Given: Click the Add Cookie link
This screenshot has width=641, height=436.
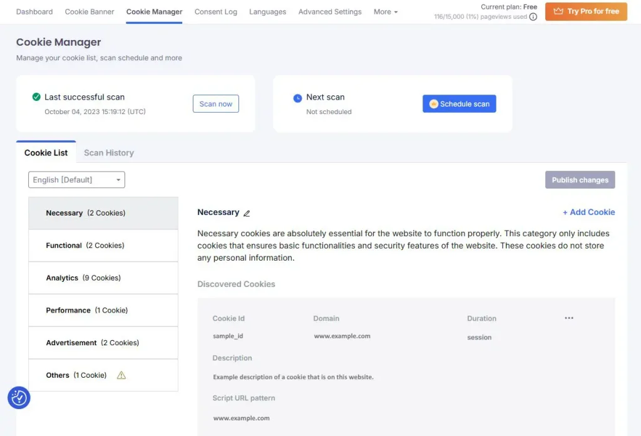Looking at the screenshot, I should (x=588, y=212).
